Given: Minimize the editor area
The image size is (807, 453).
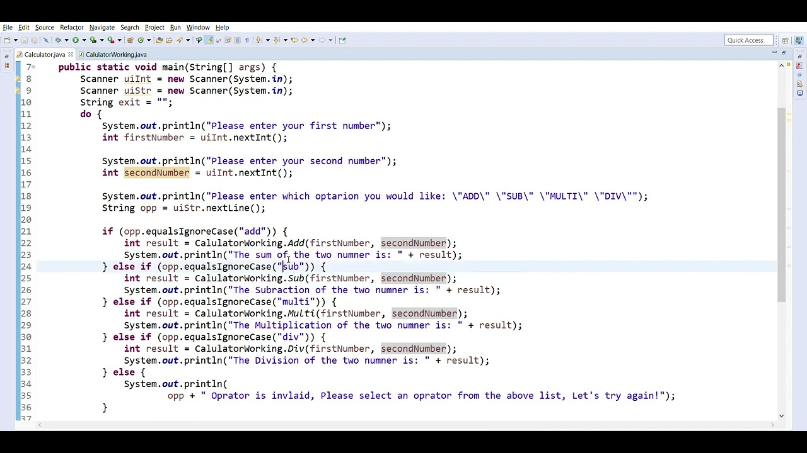Looking at the screenshot, I should [774, 52].
